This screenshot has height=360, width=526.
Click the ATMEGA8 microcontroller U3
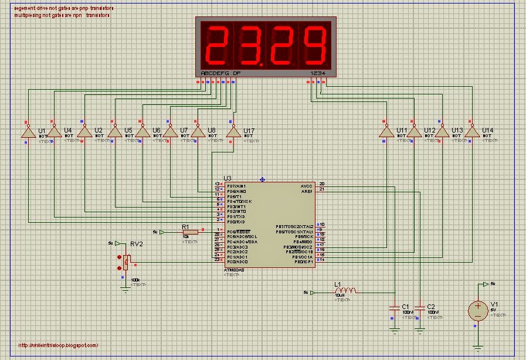(x=270, y=226)
